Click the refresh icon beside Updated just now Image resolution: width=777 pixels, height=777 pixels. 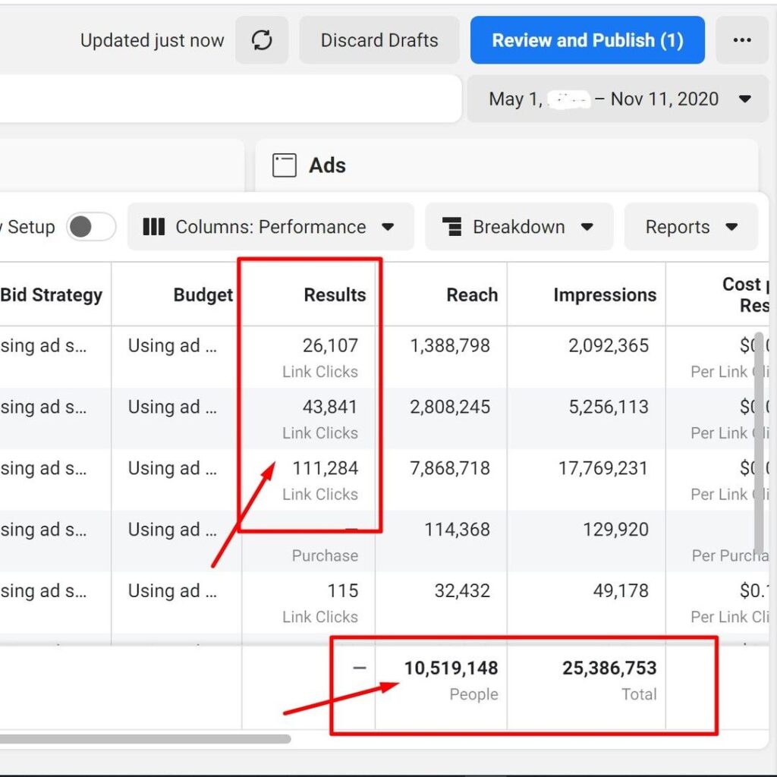(262, 40)
